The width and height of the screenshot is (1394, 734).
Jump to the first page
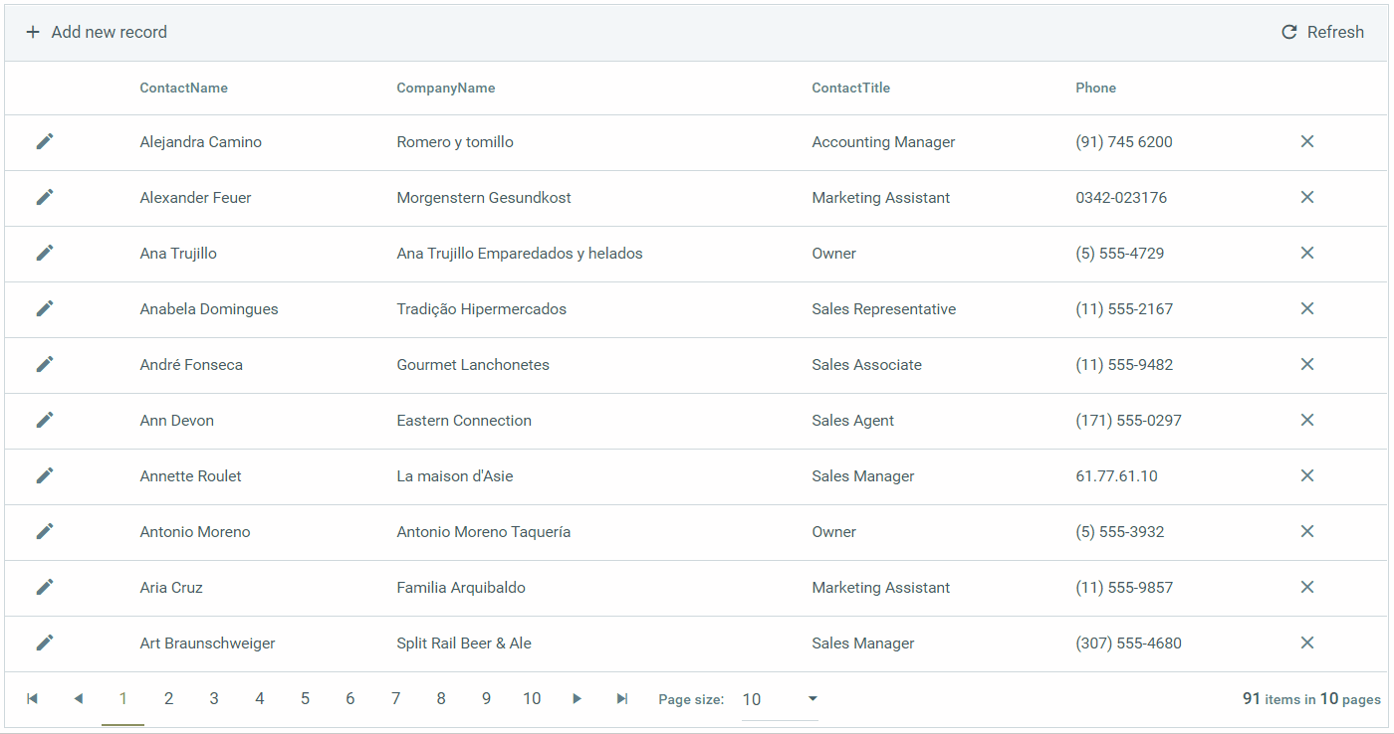[x=33, y=698]
